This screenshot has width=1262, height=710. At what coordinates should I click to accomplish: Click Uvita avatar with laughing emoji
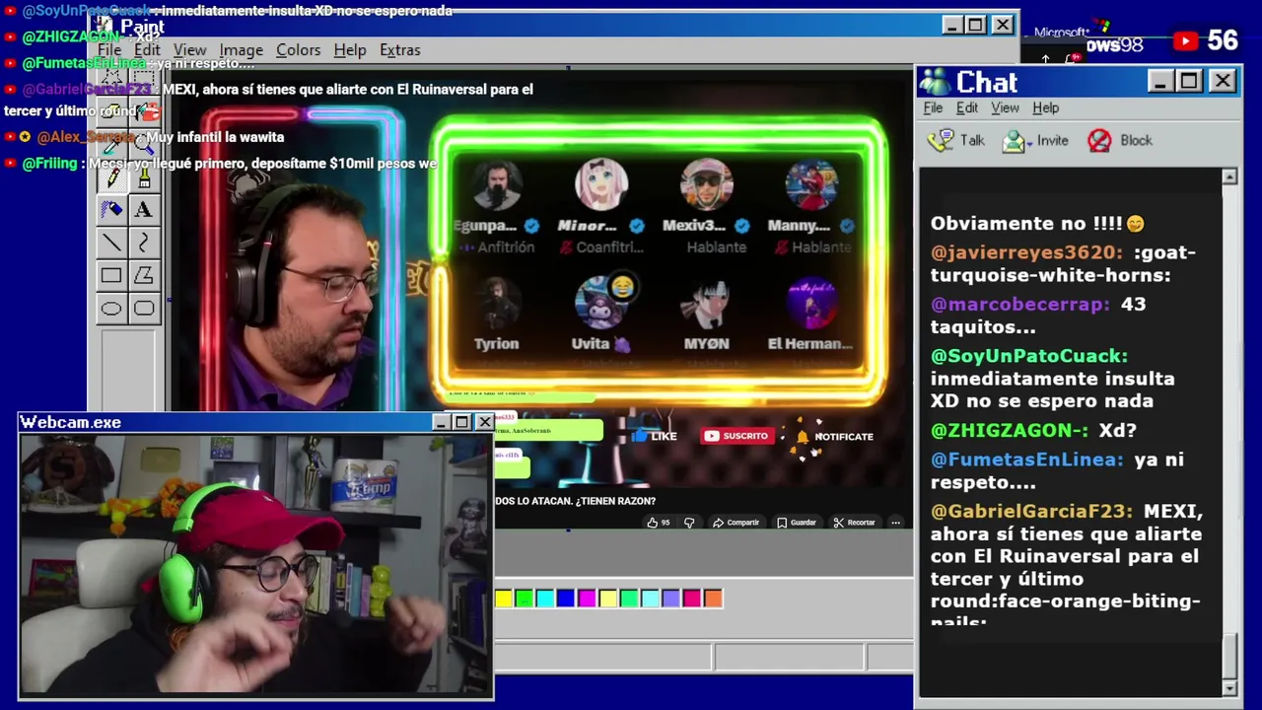pos(600,303)
